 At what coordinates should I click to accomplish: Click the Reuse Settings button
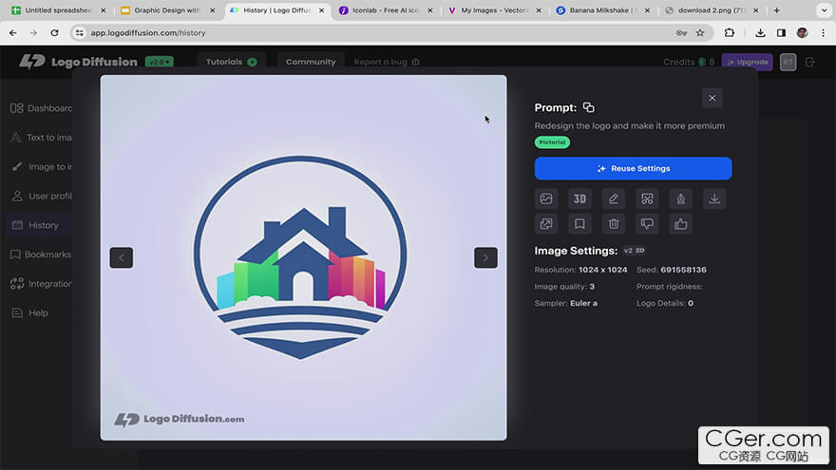(633, 168)
